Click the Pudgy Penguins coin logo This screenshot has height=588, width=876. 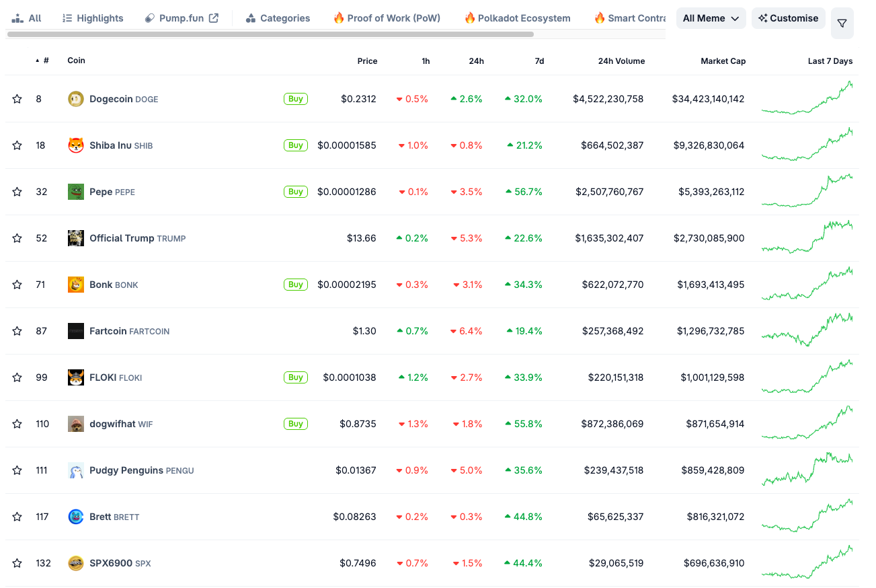(x=76, y=470)
